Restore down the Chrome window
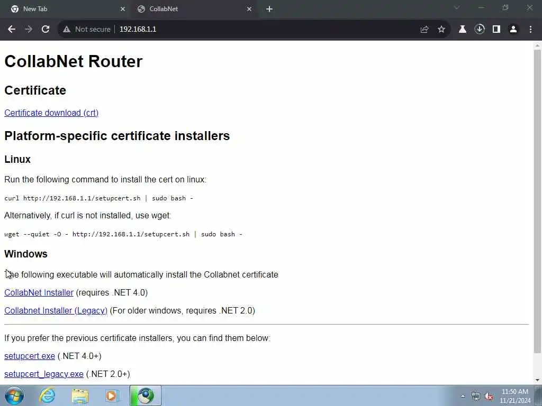 coord(505,7)
